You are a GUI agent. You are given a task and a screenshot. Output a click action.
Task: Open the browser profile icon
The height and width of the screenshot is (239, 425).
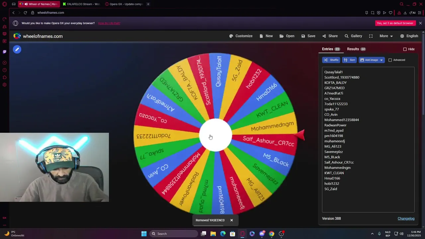click(x=399, y=13)
